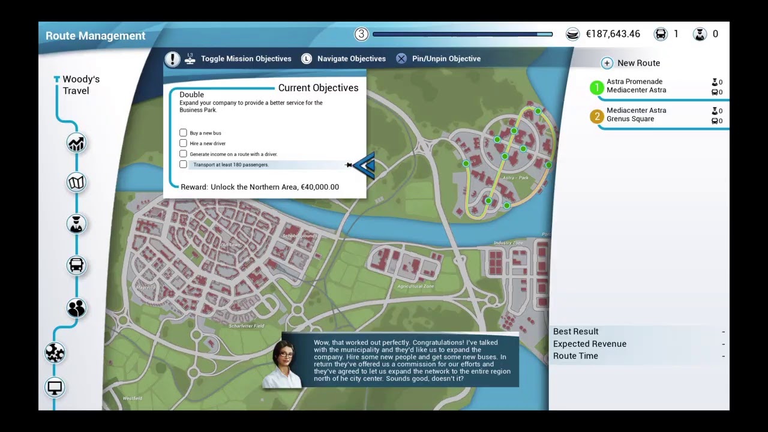Click the 'Double' mission title
This screenshot has width=768, height=432.
(x=191, y=95)
